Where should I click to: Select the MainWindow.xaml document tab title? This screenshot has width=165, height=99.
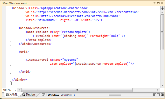click(15, 3)
